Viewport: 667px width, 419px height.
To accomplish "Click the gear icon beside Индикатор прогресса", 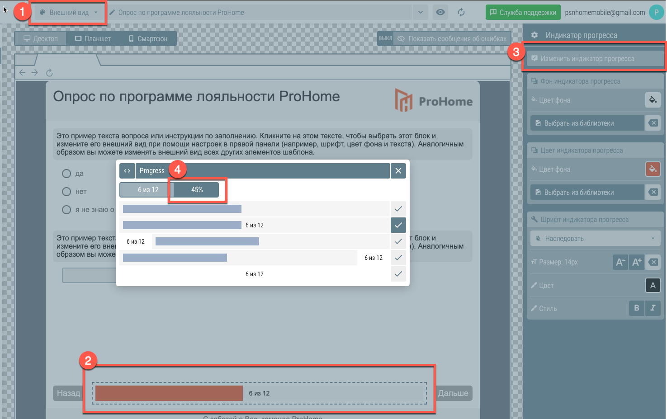I will click(535, 35).
